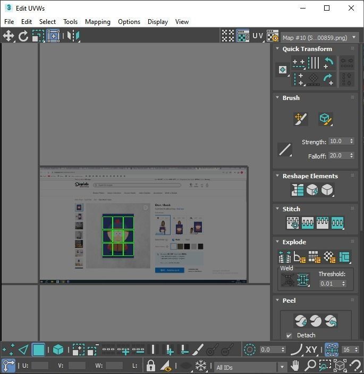This screenshot has width=364, height=374.
Task: Toggle the Detach checkbox
Action: tap(289, 335)
